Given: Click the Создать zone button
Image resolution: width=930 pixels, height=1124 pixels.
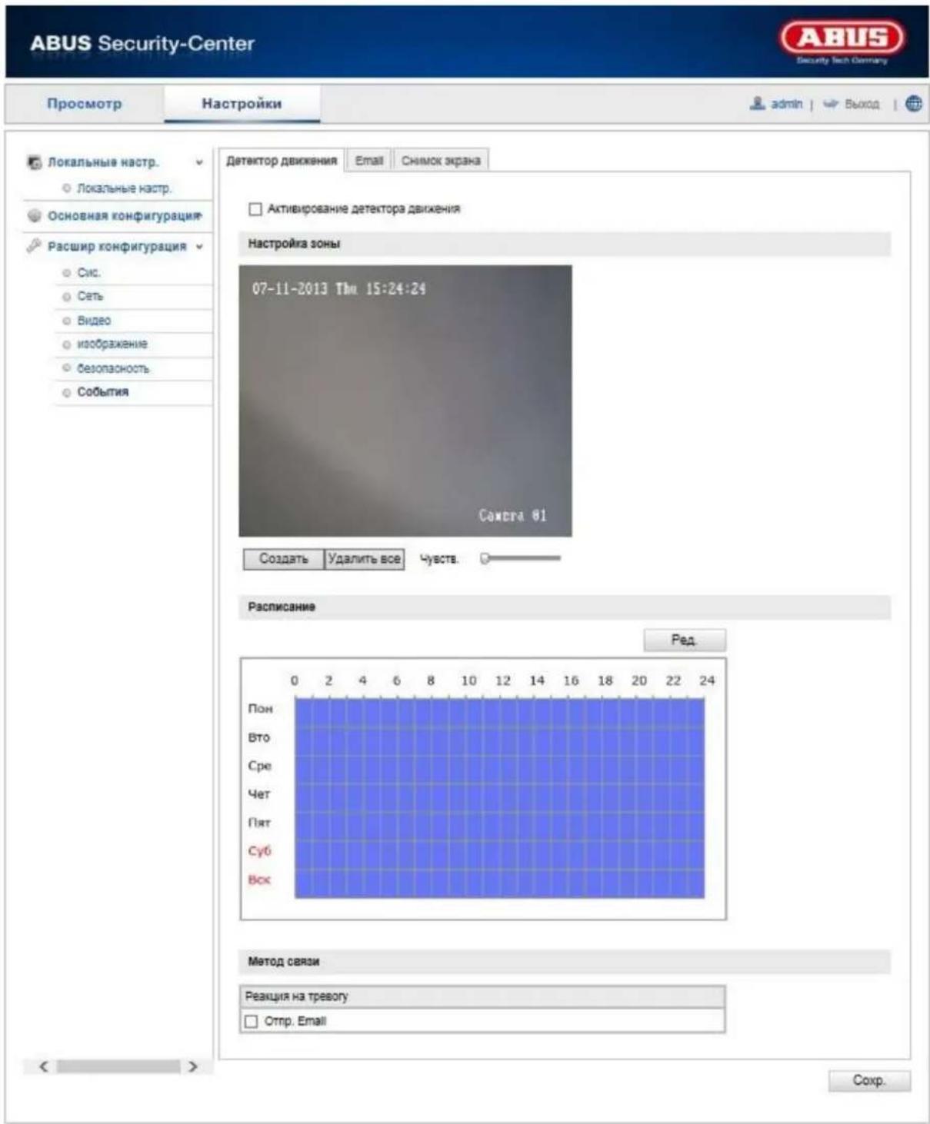Looking at the screenshot, I should [284, 559].
